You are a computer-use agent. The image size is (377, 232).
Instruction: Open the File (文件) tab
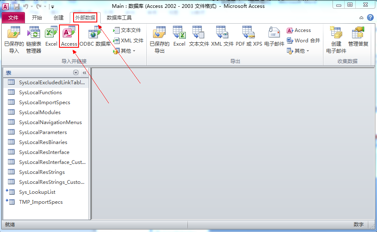pyautogui.click(x=13, y=18)
